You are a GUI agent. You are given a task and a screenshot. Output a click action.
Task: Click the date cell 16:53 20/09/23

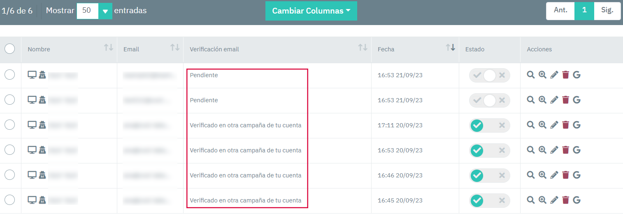tap(400, 150)
